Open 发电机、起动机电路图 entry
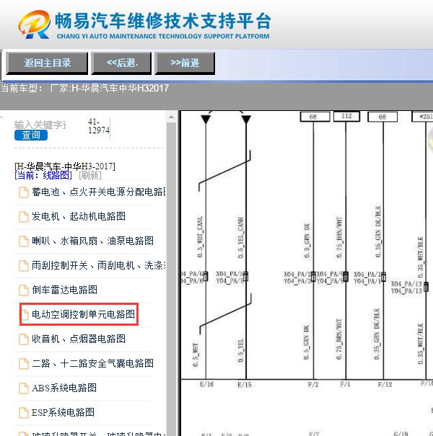The image size is (433, 436). [79, 216]
